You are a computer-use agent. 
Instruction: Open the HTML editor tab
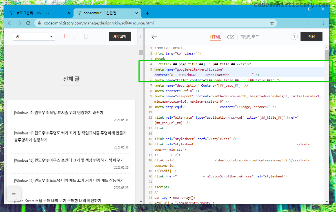215,37
